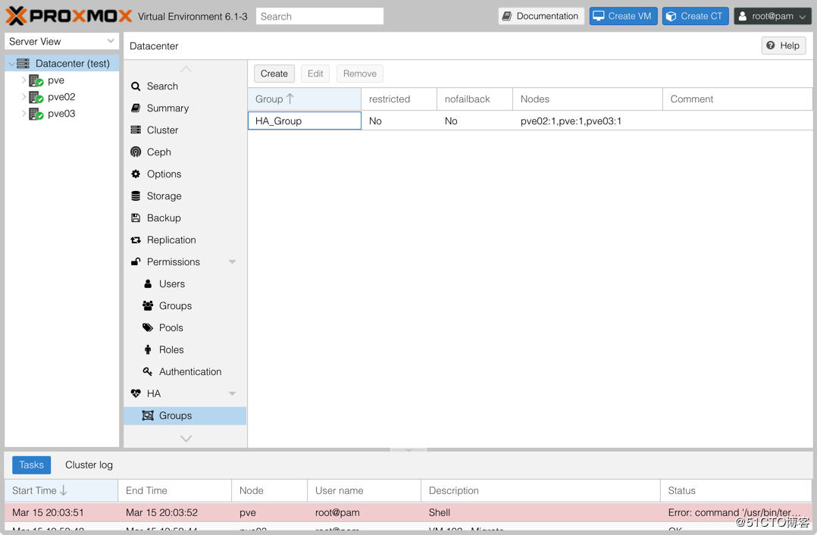
Task: Click the Proxmox logo
Action: point(69,16)
